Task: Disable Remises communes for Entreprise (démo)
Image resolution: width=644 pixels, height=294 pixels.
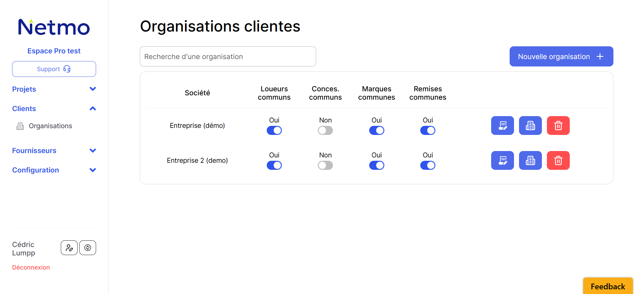Action: tap(428, 130)
